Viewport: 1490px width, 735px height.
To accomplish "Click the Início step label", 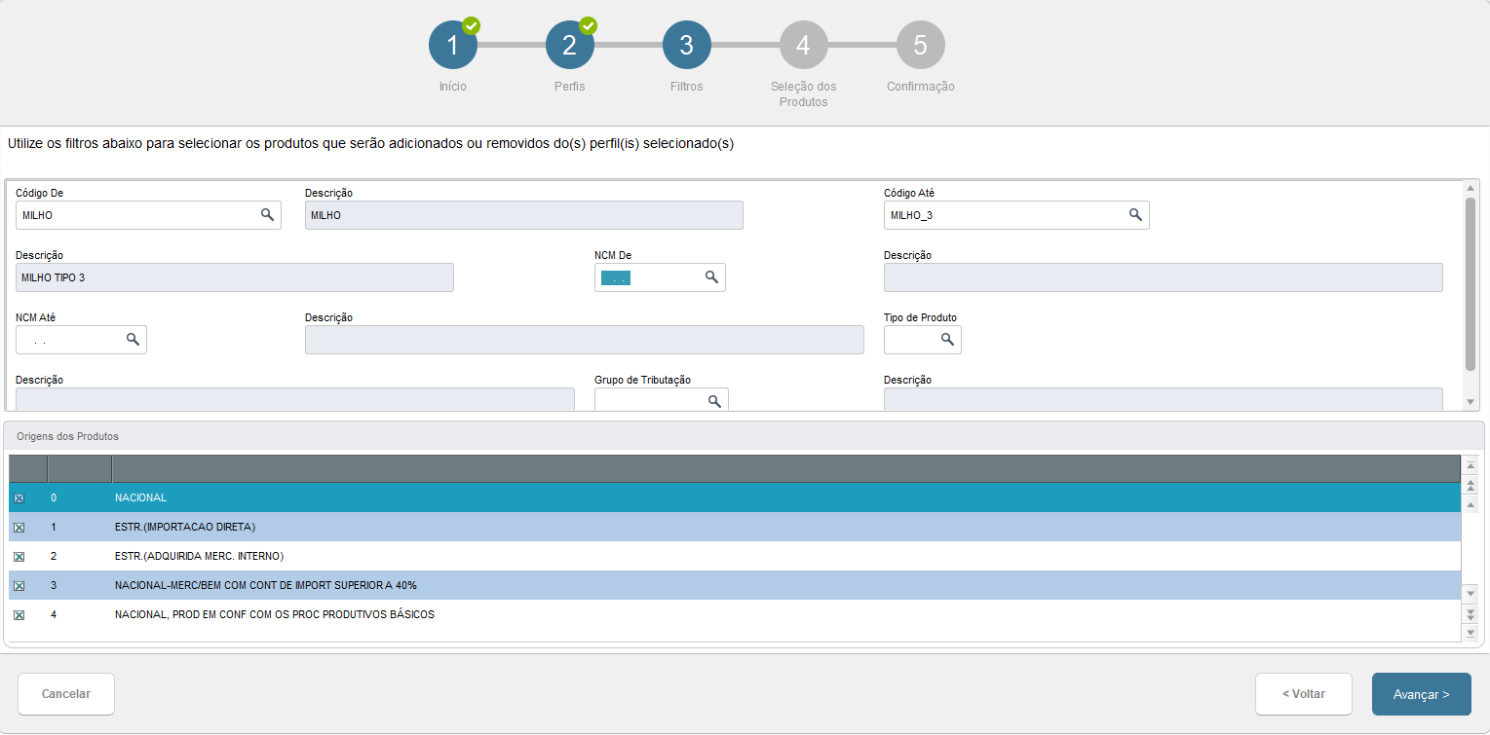I will click(x=453, y=87).
